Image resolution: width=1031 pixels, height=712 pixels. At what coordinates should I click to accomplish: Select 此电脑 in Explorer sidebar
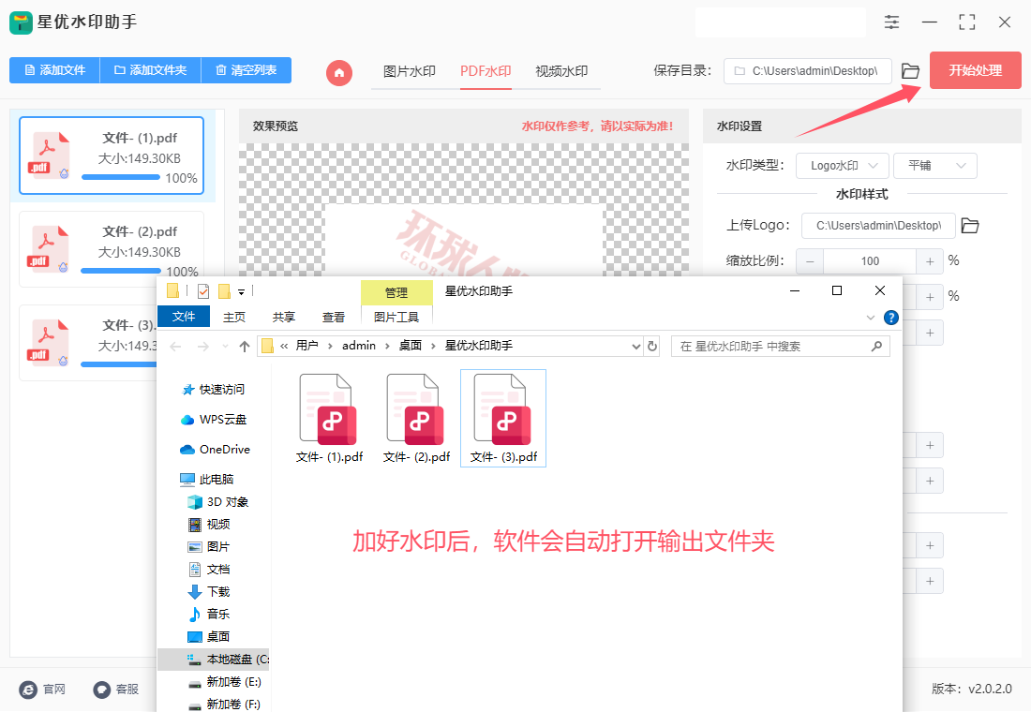(207, 480)
